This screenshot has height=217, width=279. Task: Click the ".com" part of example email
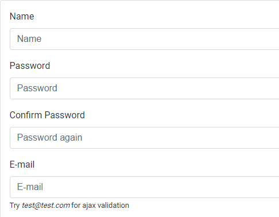(x=63, y=206)
